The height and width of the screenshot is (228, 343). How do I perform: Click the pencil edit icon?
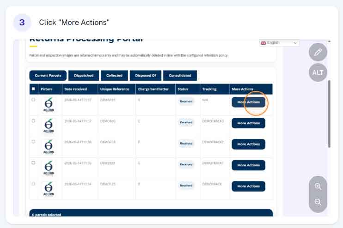point(318,52)
